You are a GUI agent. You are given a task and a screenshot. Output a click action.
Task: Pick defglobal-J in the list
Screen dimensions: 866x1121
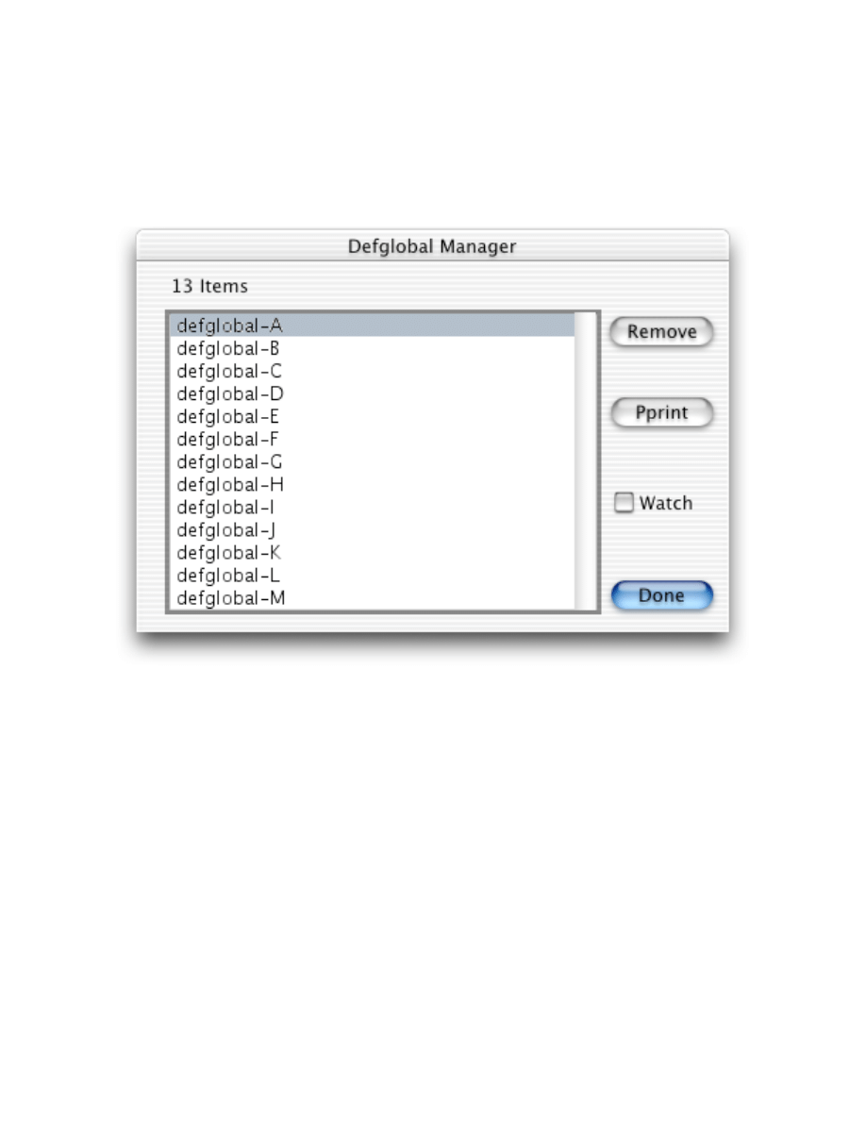373,529
